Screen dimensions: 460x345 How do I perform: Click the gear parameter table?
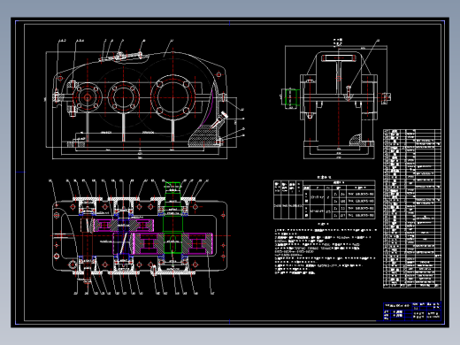pyautogui.click(x=325, y=200)
